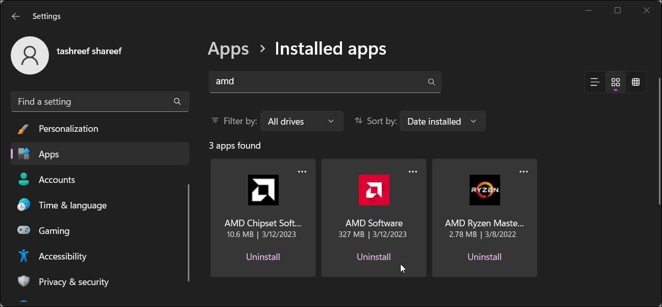
Task: Open Privacy & security settings
Action: click(x=100, y=282)
